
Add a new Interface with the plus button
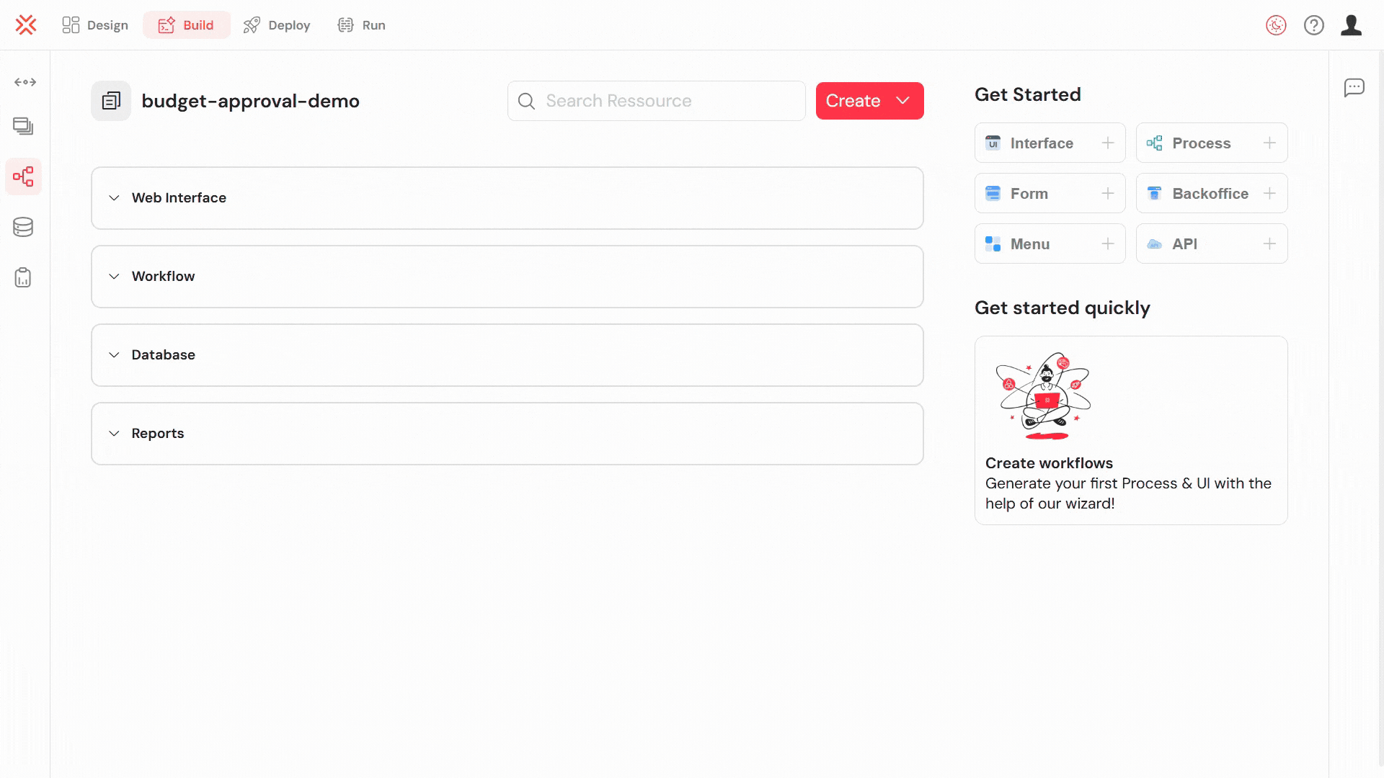pyautogui.click(x=1108, y=143)
